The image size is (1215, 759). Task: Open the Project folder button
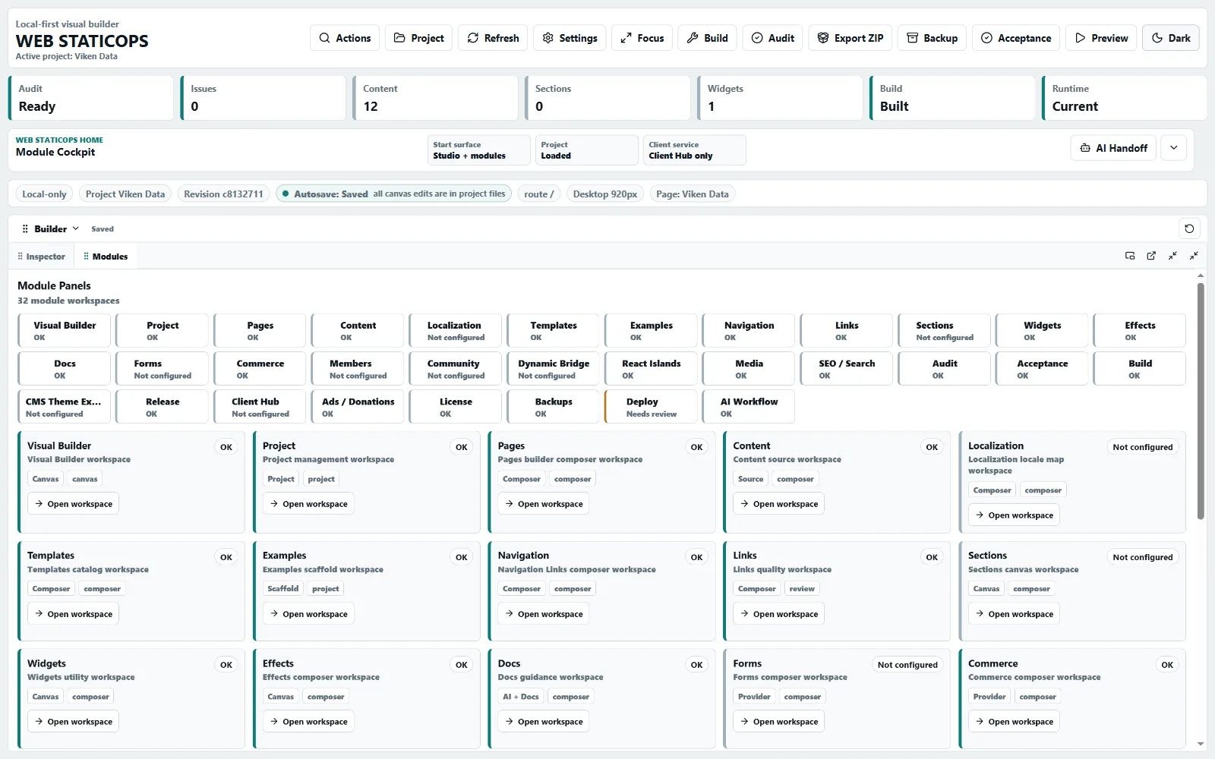418,38
